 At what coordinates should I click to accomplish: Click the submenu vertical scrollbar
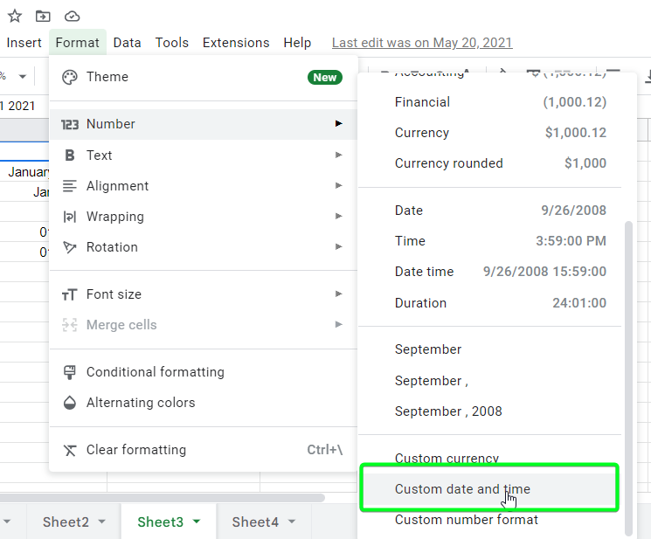pos(628,376)
